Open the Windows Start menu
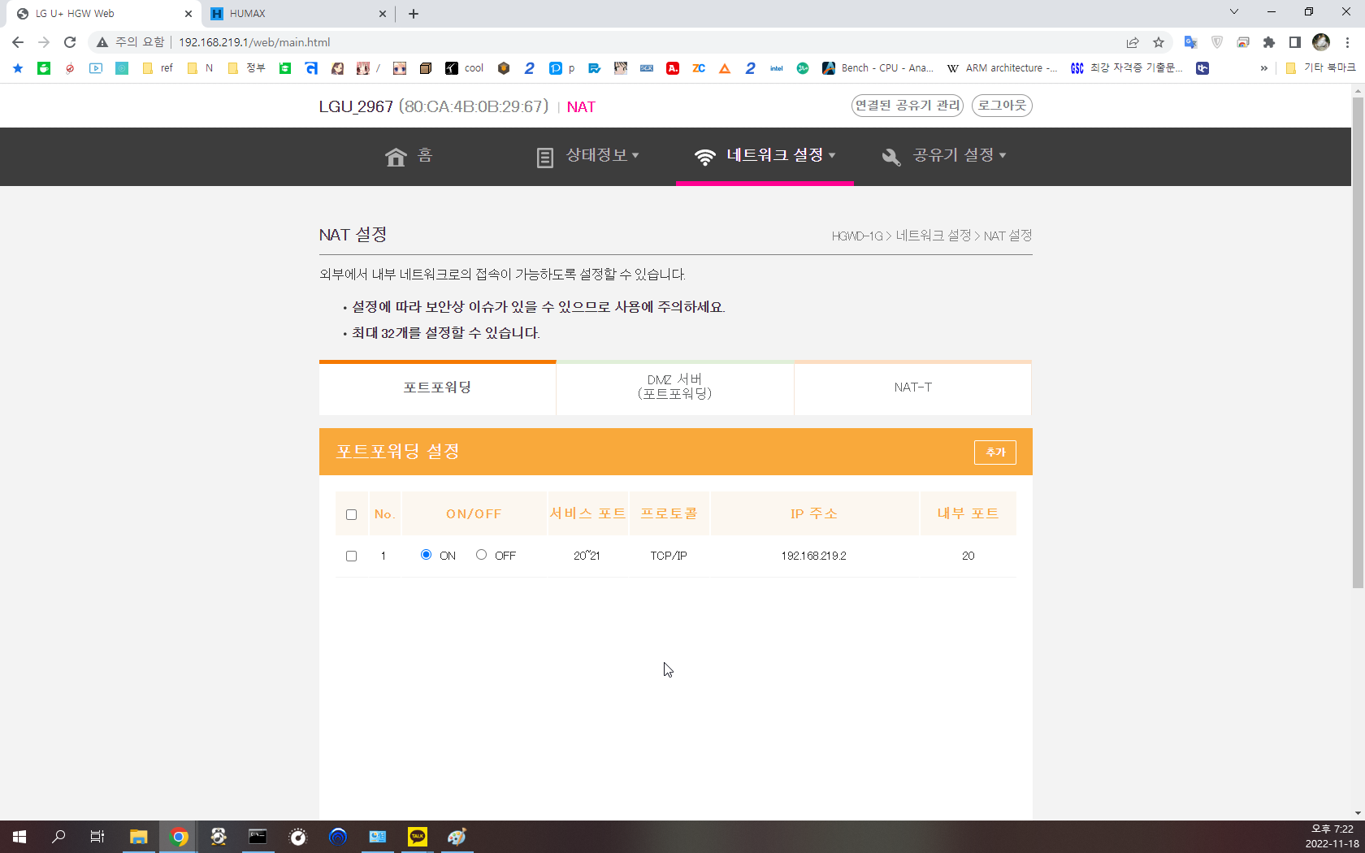1365x853 pixels. click(x=19, y=837)
